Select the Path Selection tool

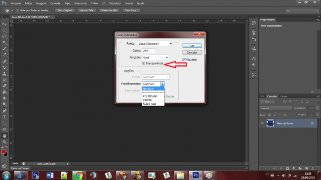tap(4, 123)
